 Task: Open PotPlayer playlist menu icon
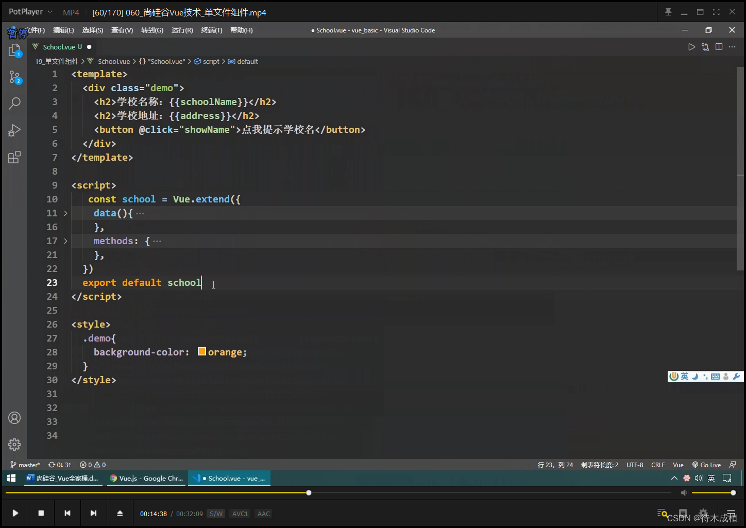(731, 513)
